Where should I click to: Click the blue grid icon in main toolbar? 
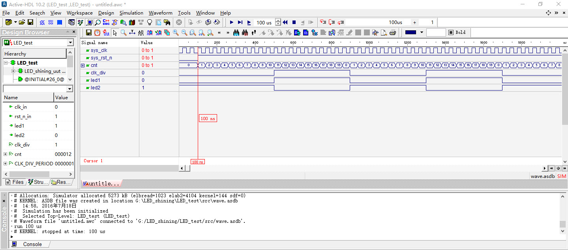(60, 22)
